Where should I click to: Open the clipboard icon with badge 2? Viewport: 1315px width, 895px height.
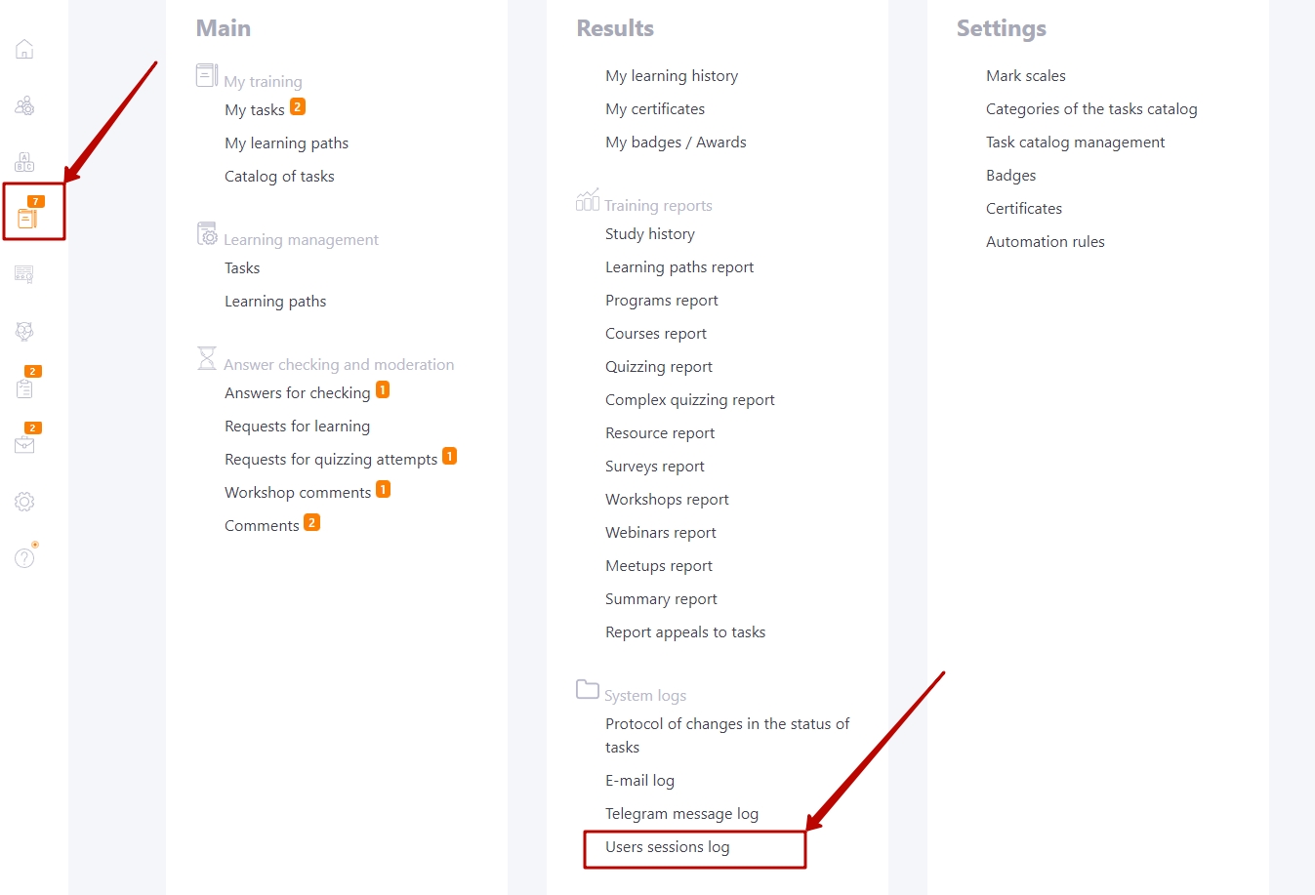click(24, 388)
